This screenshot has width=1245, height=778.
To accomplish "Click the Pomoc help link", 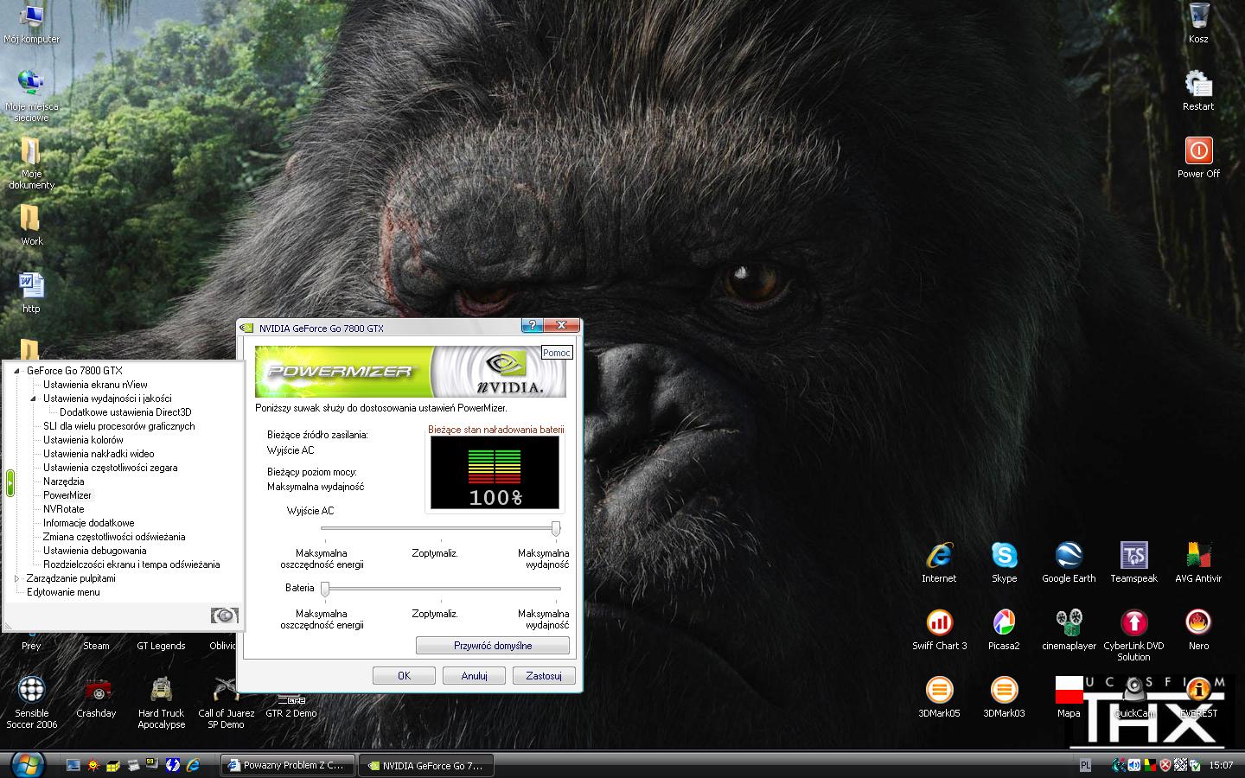I will tap(557, 353).
